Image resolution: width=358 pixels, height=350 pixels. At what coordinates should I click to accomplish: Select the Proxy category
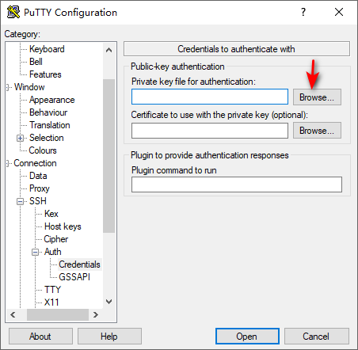(40, 188)
